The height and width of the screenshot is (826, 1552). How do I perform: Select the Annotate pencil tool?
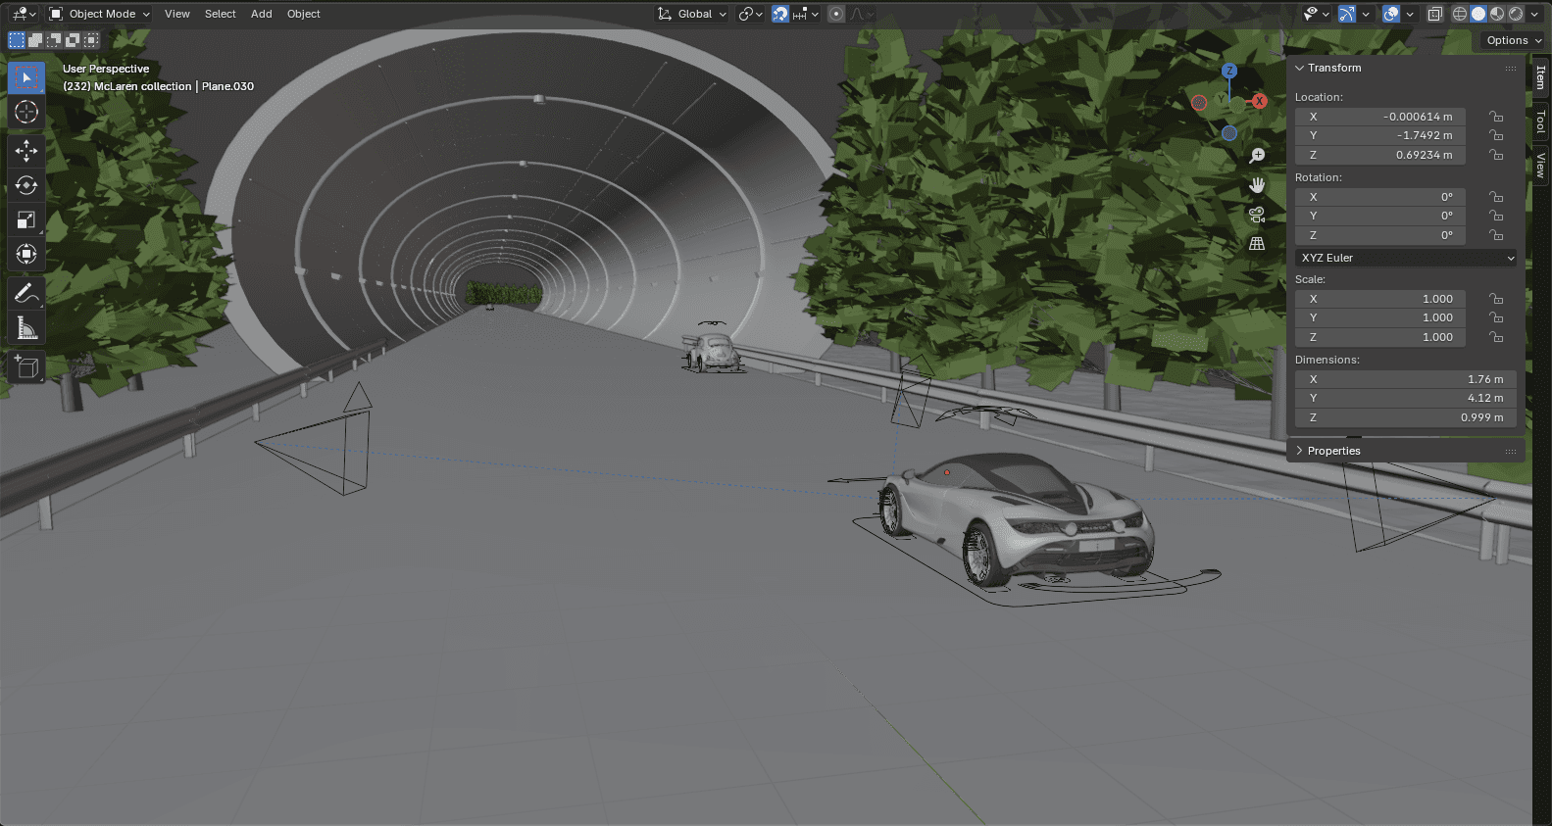pyautogui.click(x=26, y=293)
